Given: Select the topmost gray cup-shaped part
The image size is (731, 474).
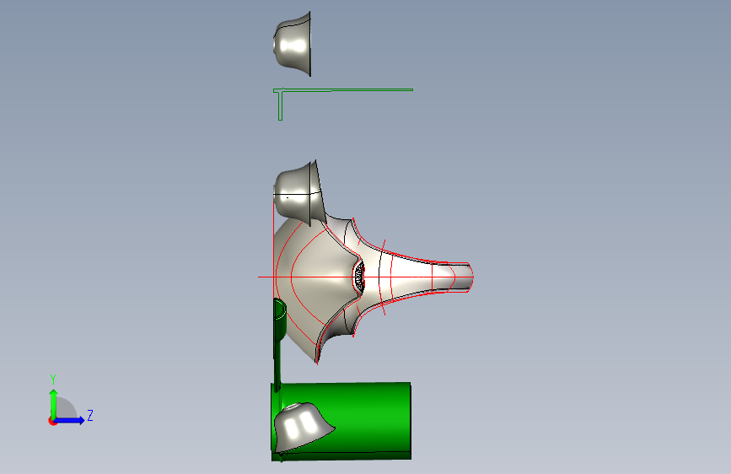Looking at the screenshot, I should tap(293, 45).
